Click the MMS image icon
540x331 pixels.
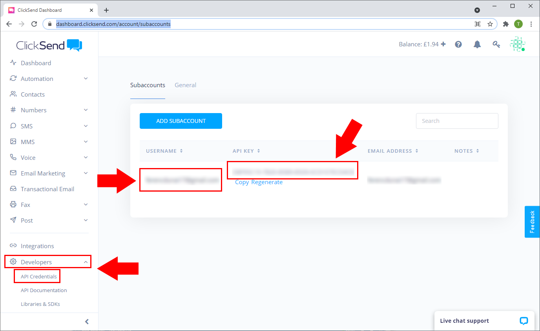[13, 141]
